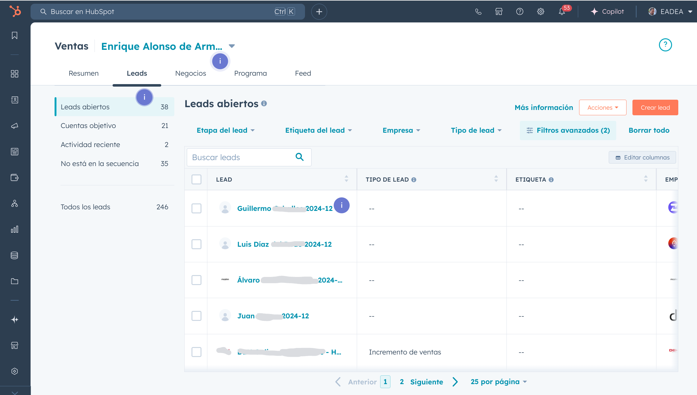Screen dimensions: 697x395
Task: Open reporting bar chart sidebar icon
Action: (15, 230)
